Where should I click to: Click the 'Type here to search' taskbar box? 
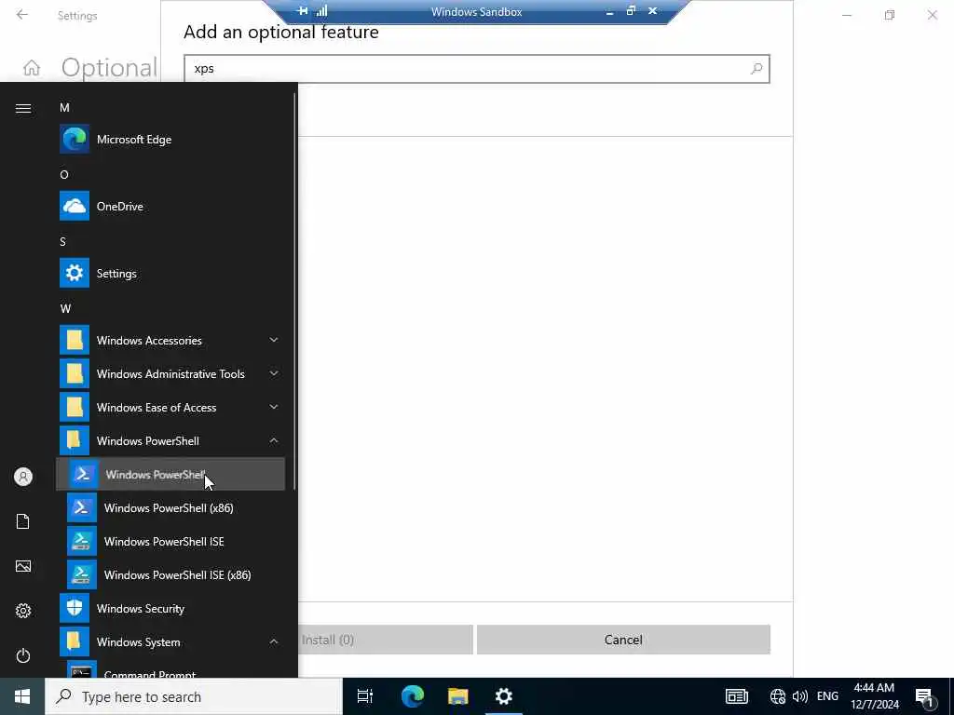(x=194, y=696)
